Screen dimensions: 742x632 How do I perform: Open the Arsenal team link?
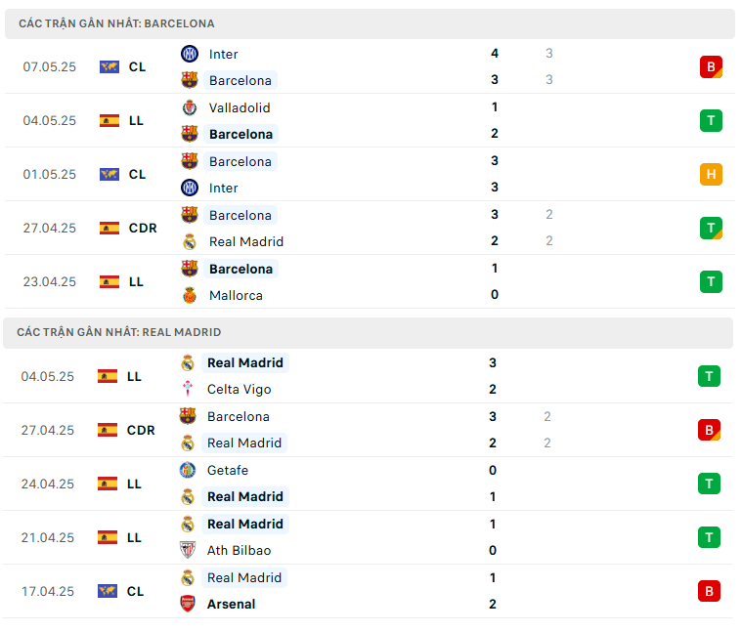coord(232,604)
